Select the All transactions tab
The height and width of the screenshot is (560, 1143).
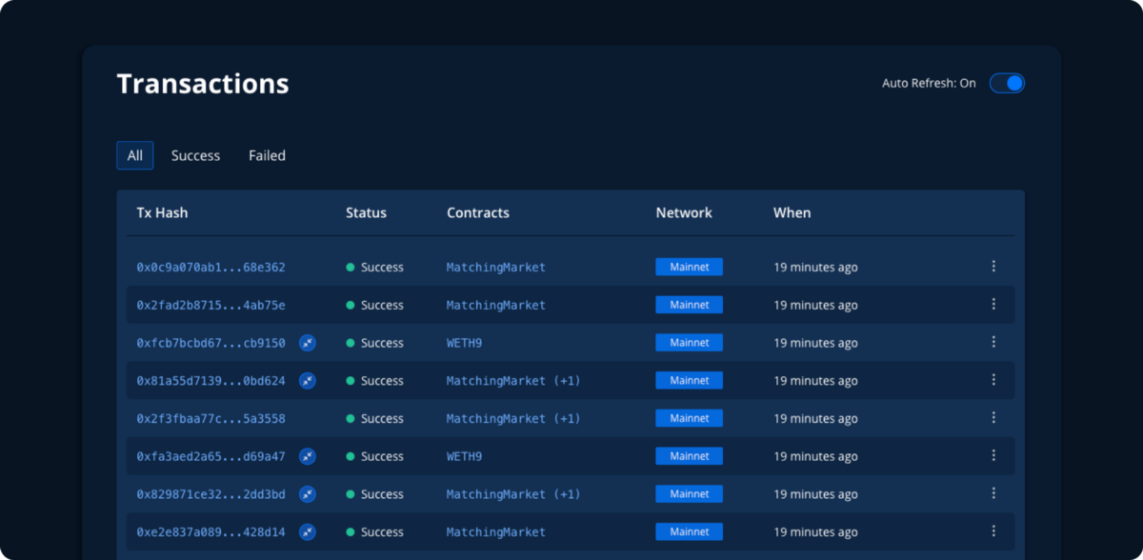coord(135,155)
